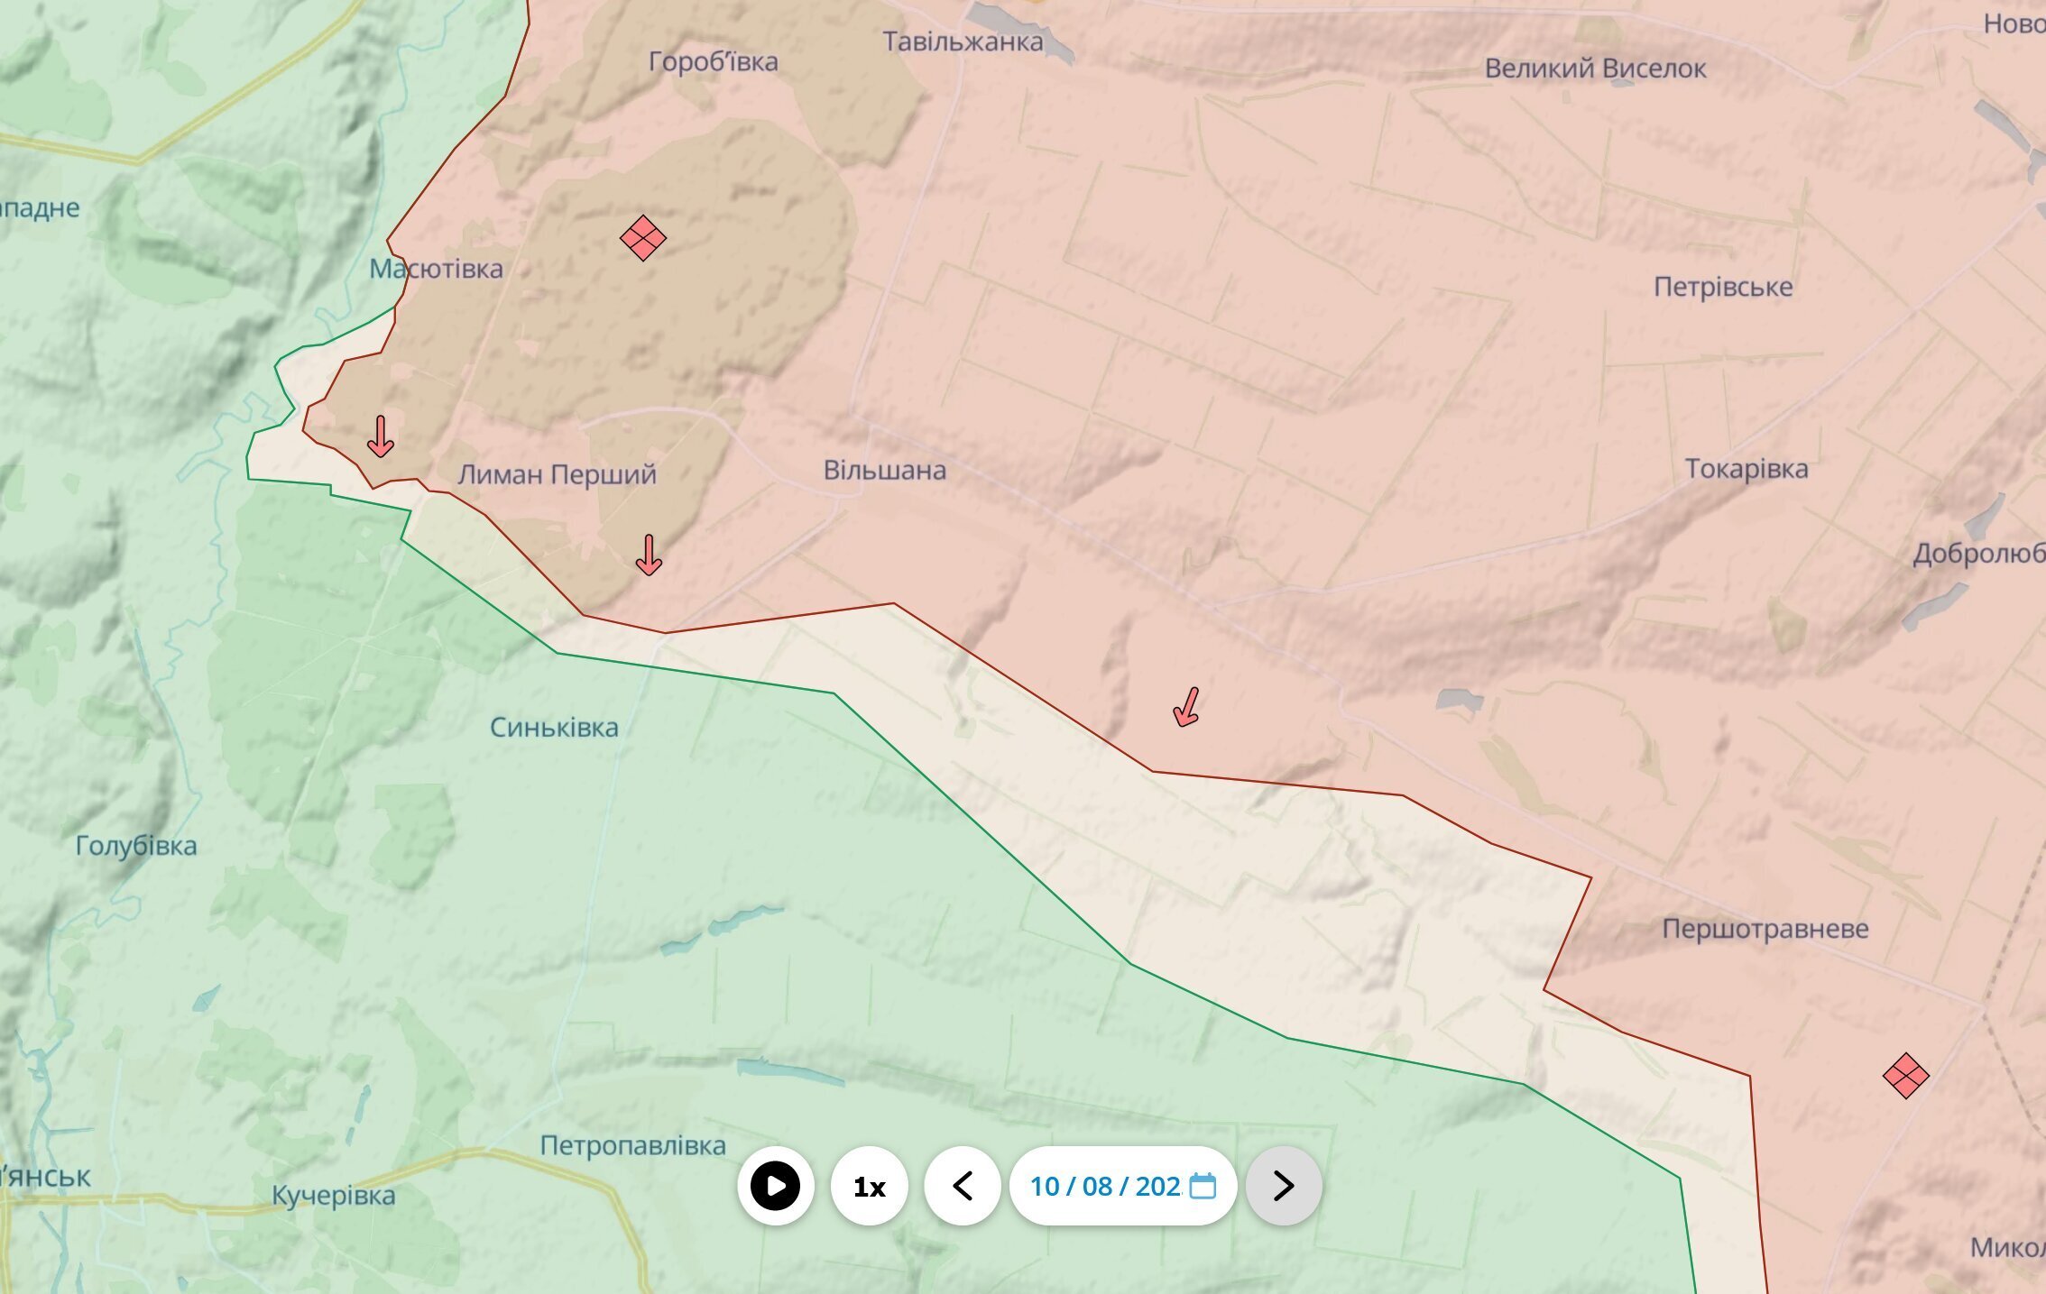
Task: Click the diagonal attack arrow southeast of Вільшана
Action: [1187, 707]
